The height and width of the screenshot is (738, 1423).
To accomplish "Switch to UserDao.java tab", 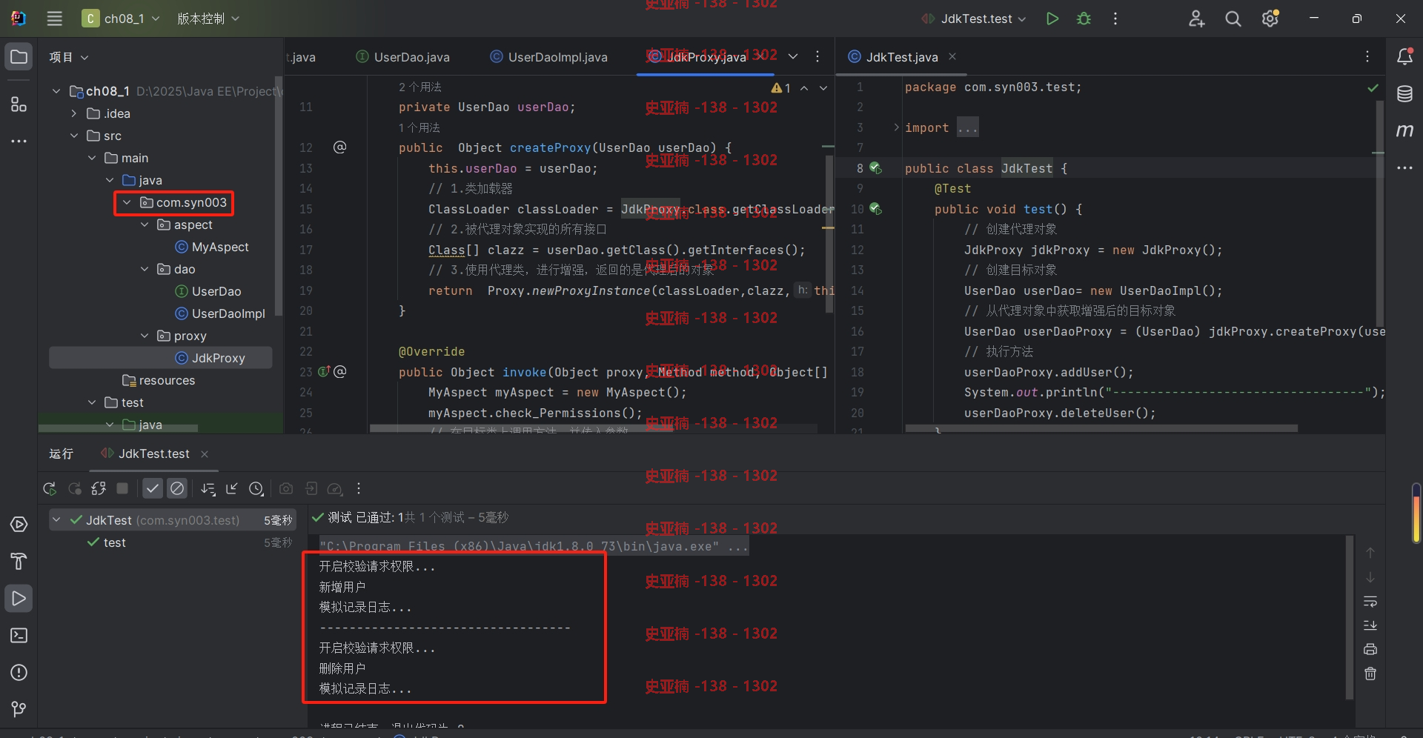I will click(x=403, y=57).
